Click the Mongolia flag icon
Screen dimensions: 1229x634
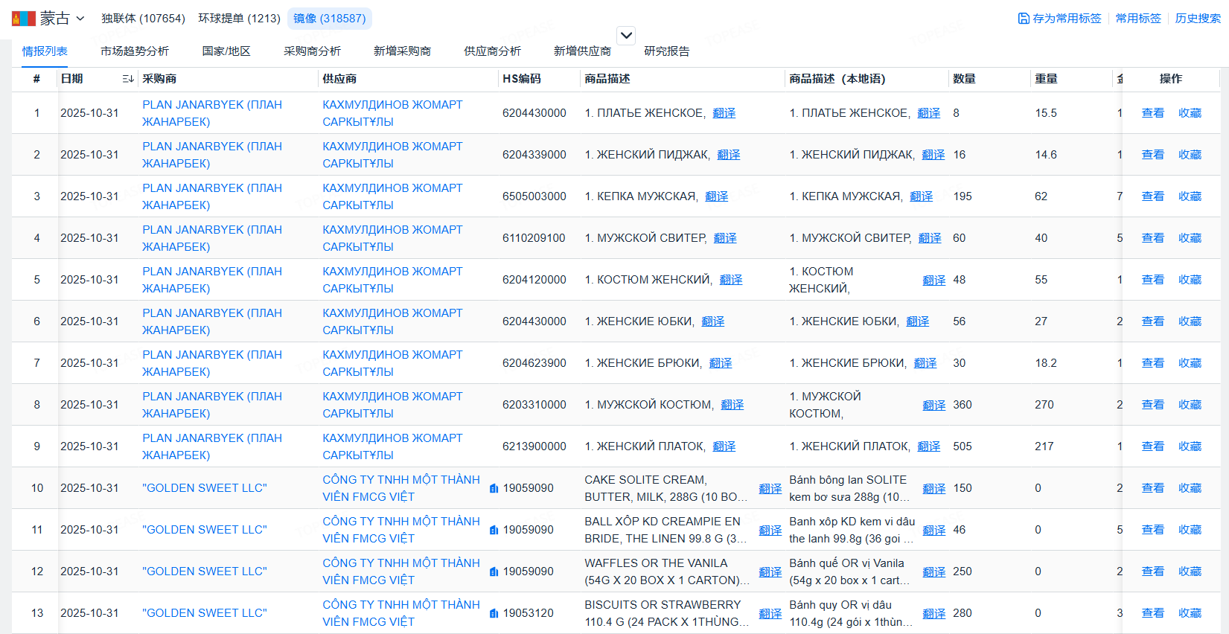[x=24, y=19]
